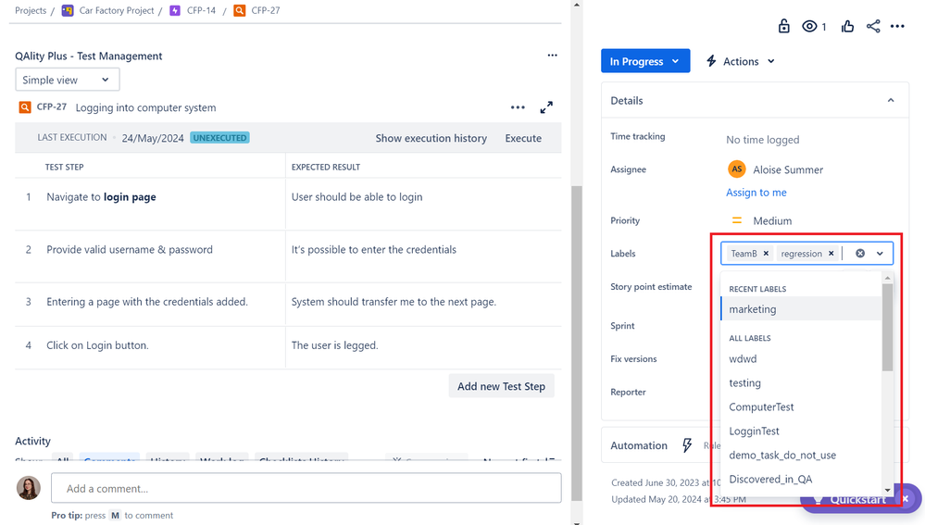Click the Add a comment field

(x=306, y=488)
